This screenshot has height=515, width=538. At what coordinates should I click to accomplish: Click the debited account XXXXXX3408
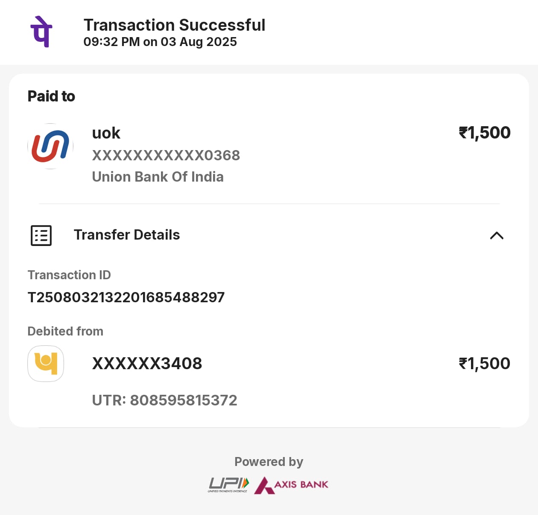pyautogui.click(x=147, y=364)
